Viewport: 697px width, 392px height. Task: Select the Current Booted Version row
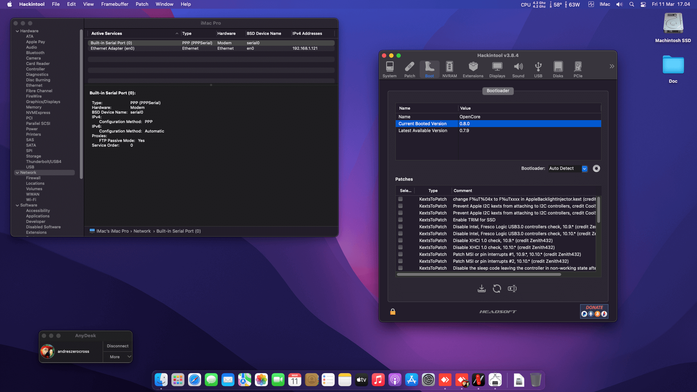coord(498,124)
